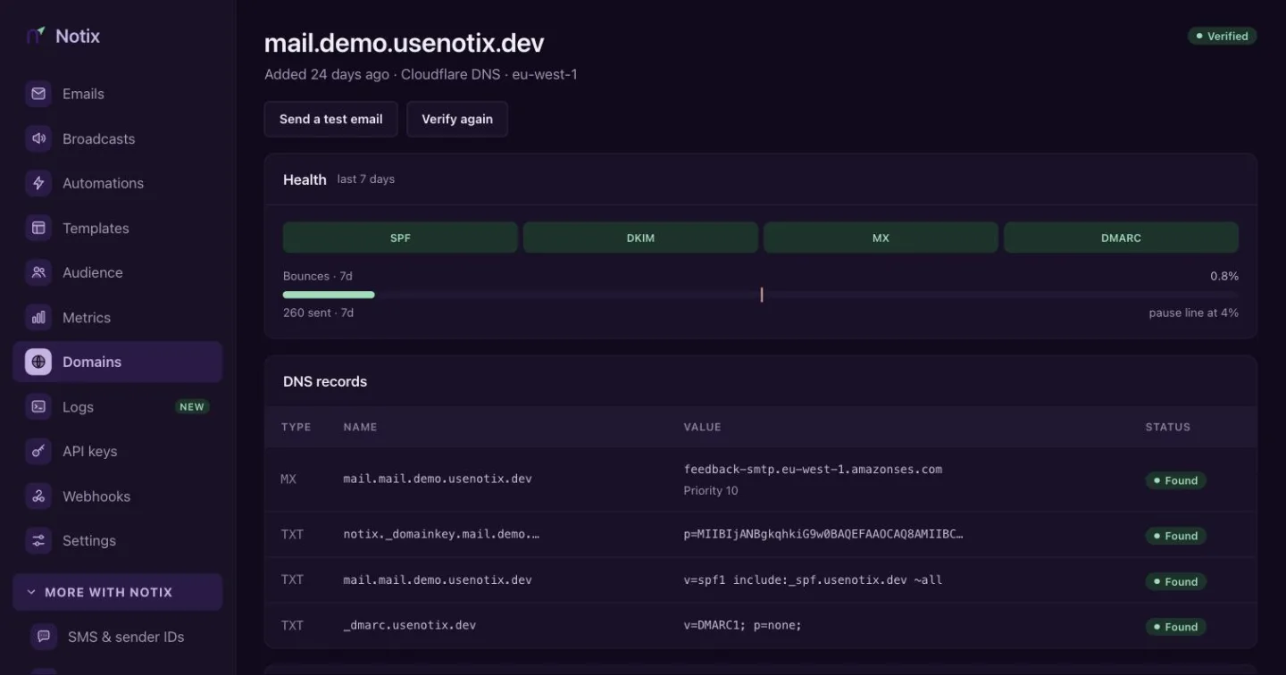Select the v=DMARC1; p=none; value
Image resolution: width=1286 pixels, height=675 pixels.
(x=743, y=626)
